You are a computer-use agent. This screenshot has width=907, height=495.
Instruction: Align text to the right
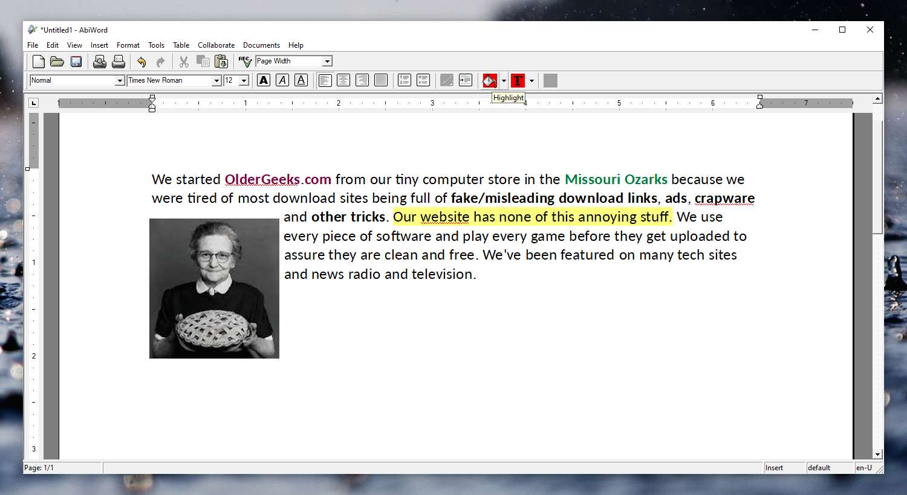coord(362,80)
